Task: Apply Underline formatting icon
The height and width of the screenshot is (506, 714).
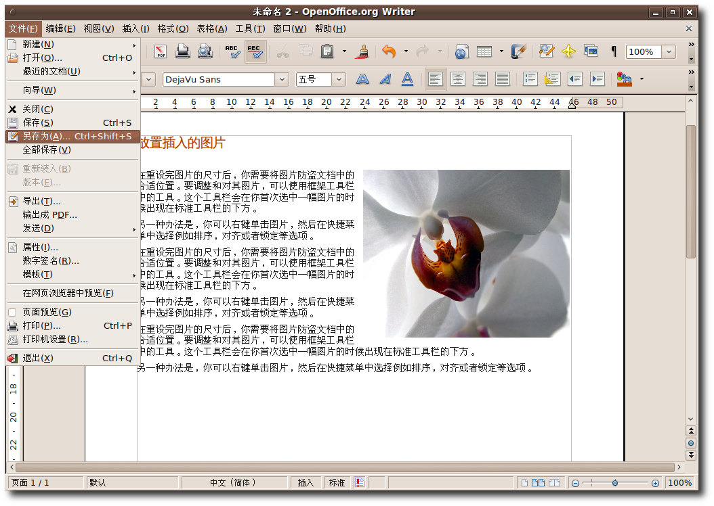Action: pos(408,79)
